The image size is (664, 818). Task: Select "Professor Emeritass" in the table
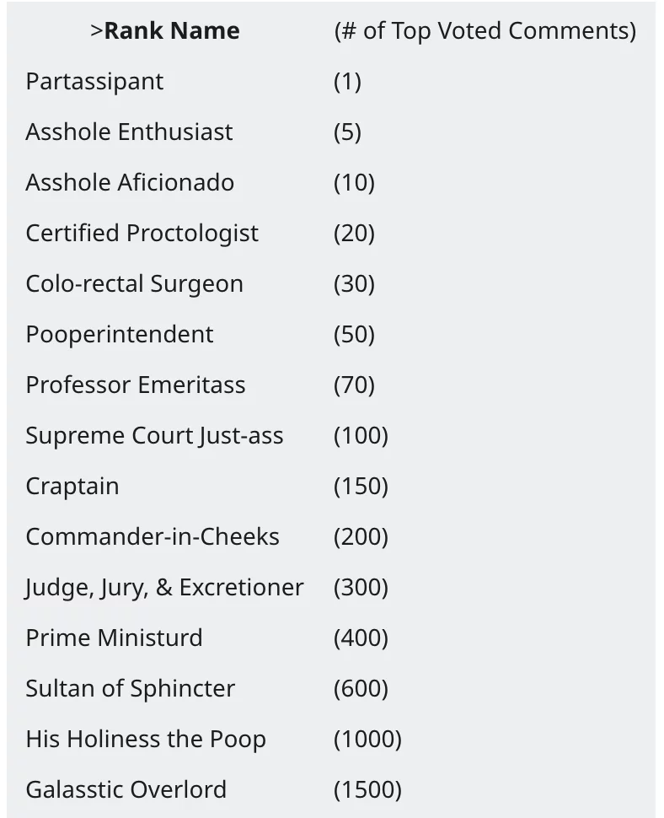pyautogui.click(x=136, y=385)
